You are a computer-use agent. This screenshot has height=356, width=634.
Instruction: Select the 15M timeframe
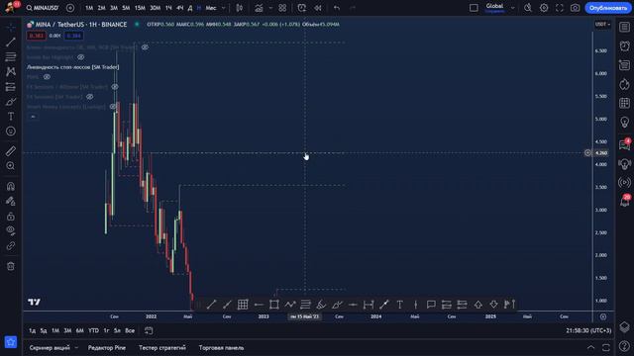click(140, 8)
